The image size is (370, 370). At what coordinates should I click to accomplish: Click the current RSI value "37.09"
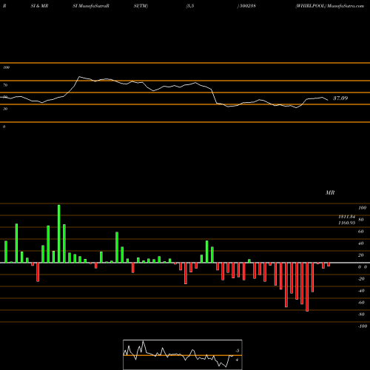pyautogui.click(x=340, y=98)
